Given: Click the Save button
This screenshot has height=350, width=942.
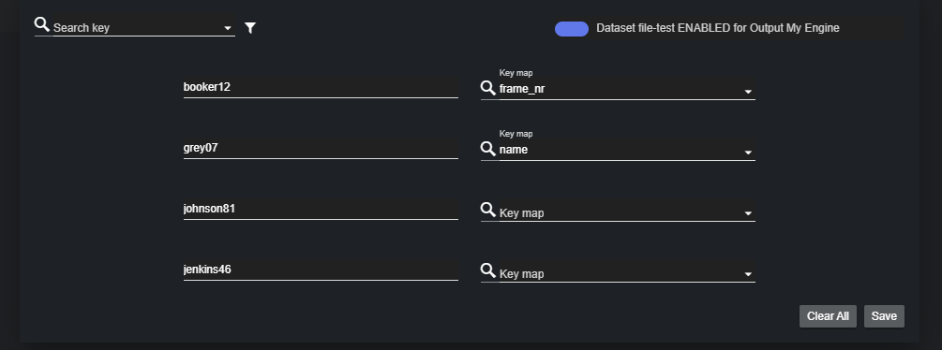Looking at the screenshot, I should [x=884, y=316].
